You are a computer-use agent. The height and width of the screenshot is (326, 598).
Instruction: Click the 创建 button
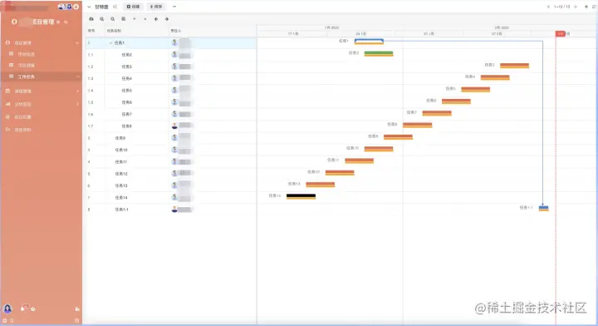(x=133, y=7)
